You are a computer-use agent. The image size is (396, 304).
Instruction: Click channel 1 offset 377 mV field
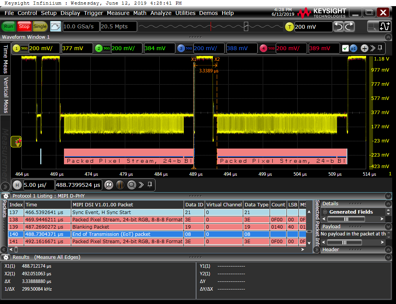[77, 48]
